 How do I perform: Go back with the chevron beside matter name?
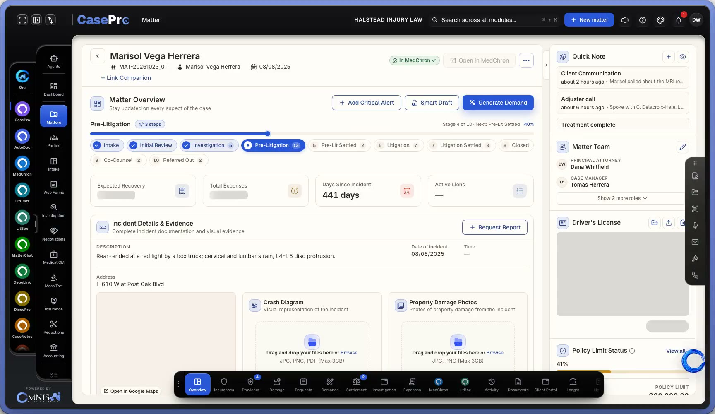(98, 56)
